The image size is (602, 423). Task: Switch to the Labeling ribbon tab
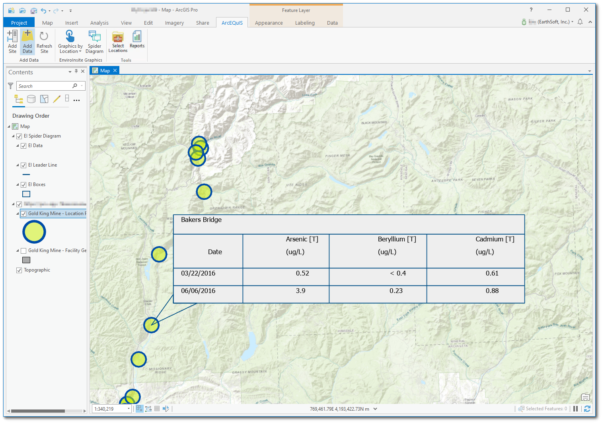click(305, 23)
